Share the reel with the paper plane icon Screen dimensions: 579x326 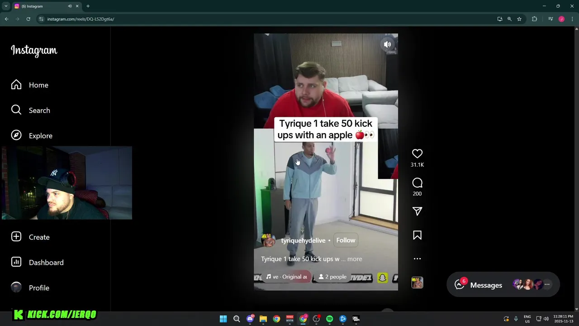point(417,211)
